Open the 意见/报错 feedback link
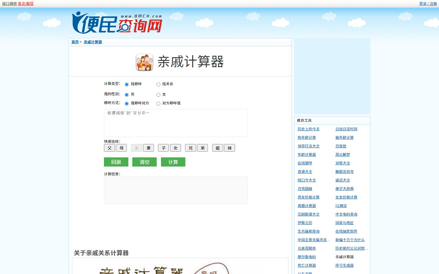439x274 pixels. click(x=26, y=4)
